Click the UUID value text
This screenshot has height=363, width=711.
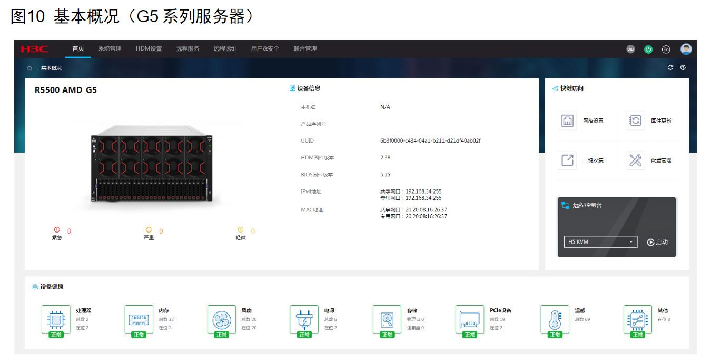tap(430, 141)
